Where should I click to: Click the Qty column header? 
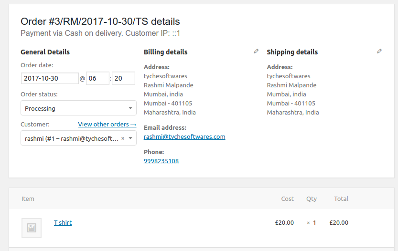tap(312, 199)
